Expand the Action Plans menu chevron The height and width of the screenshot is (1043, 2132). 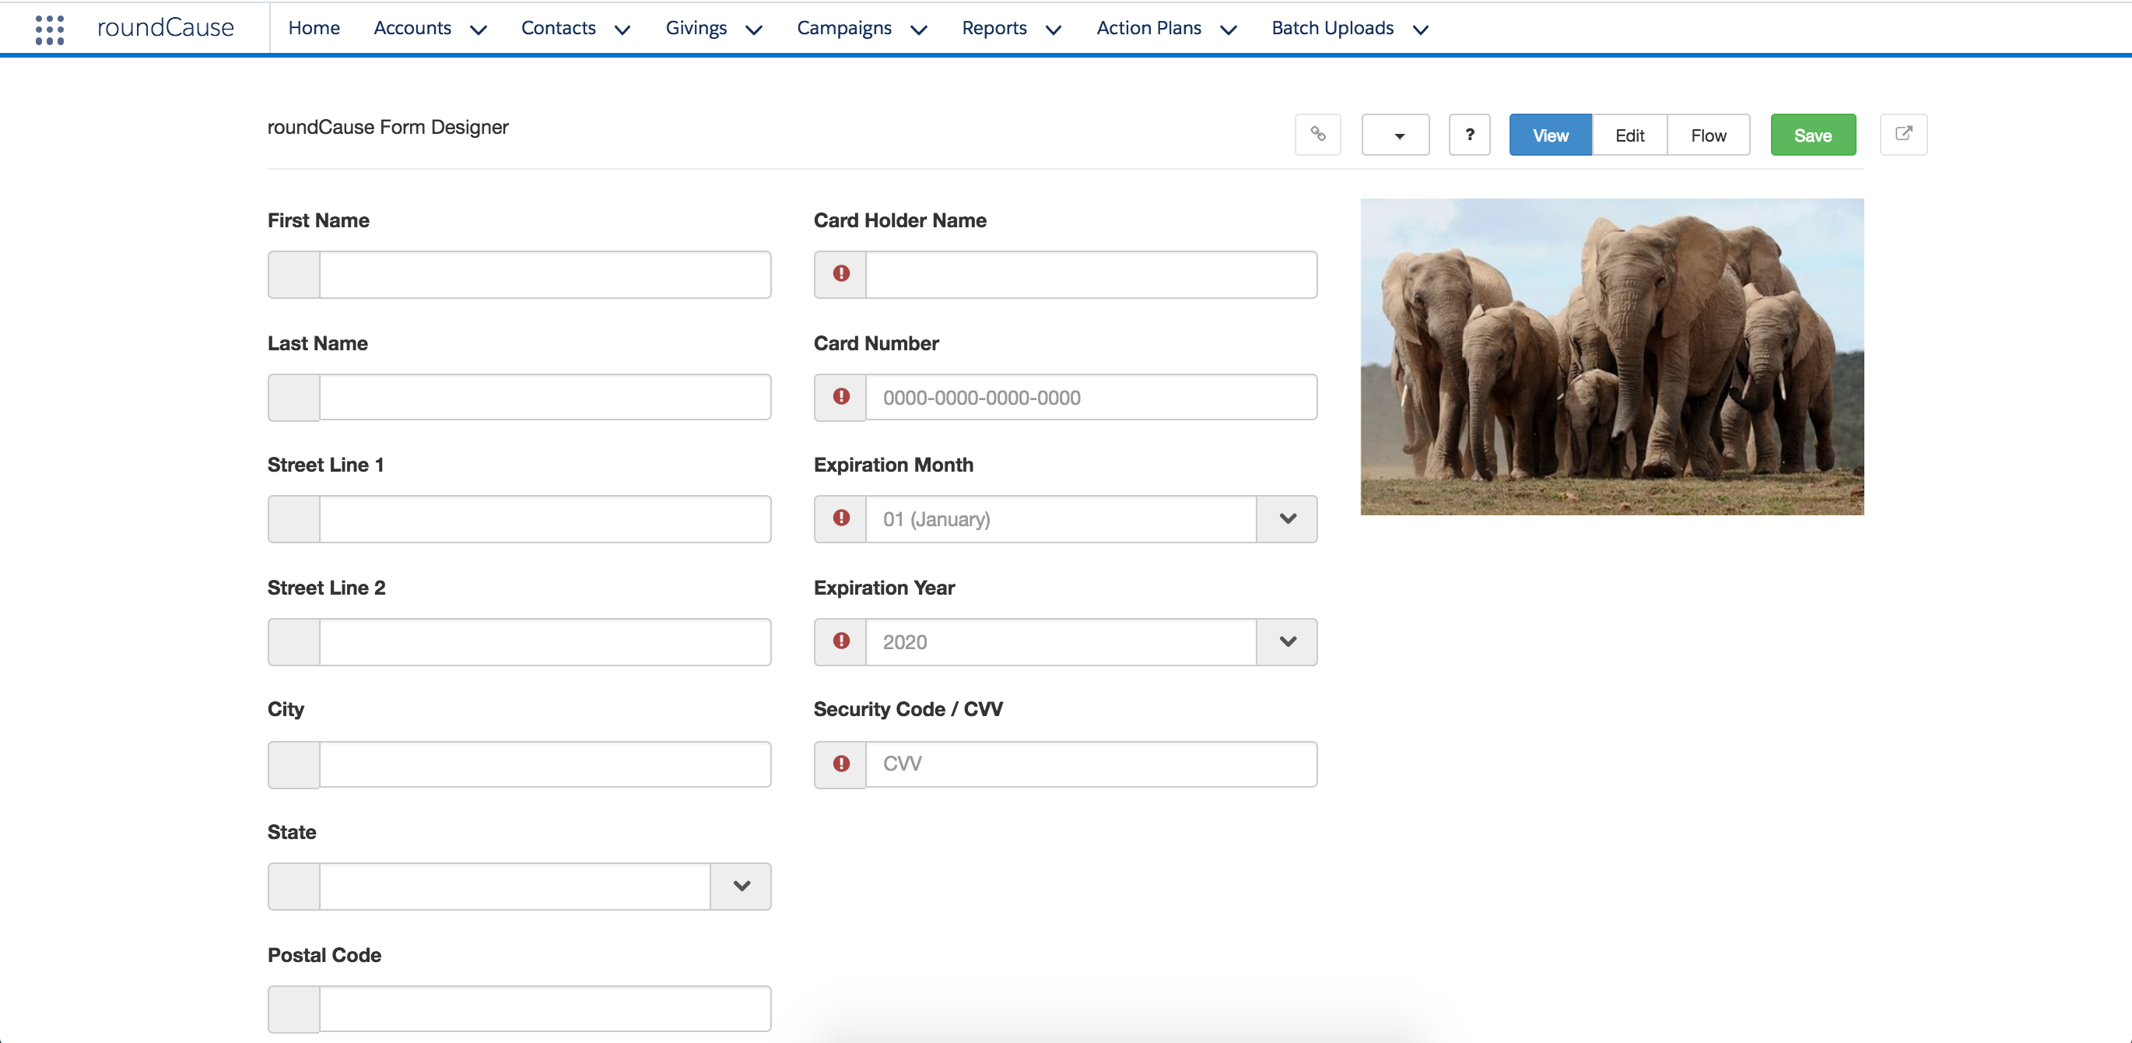click(x=1228, y=30)
